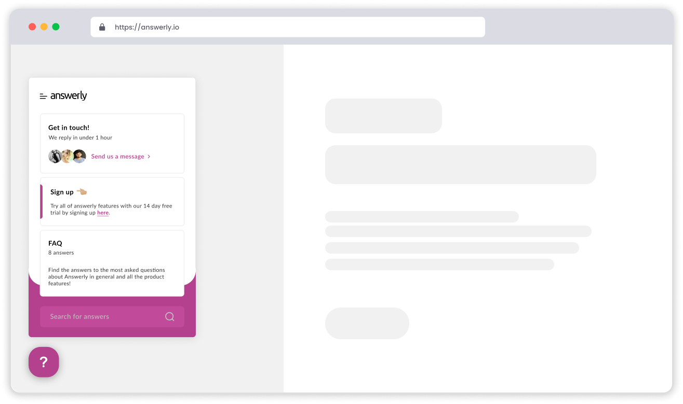Open the help widget question mark button
The height and width of the screenshot is (404, 683).
point(44,362)
